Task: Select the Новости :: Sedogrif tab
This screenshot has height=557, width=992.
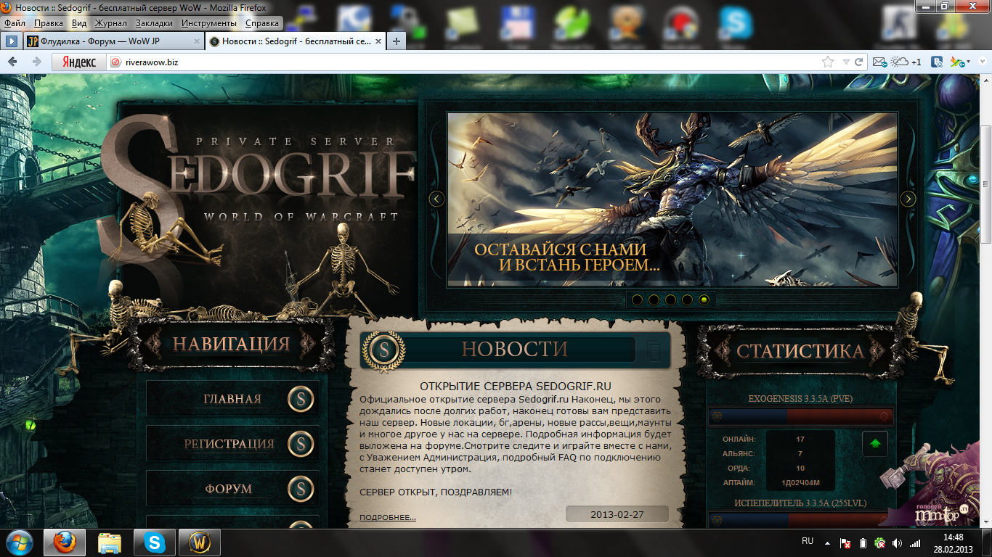Action: 296,41
